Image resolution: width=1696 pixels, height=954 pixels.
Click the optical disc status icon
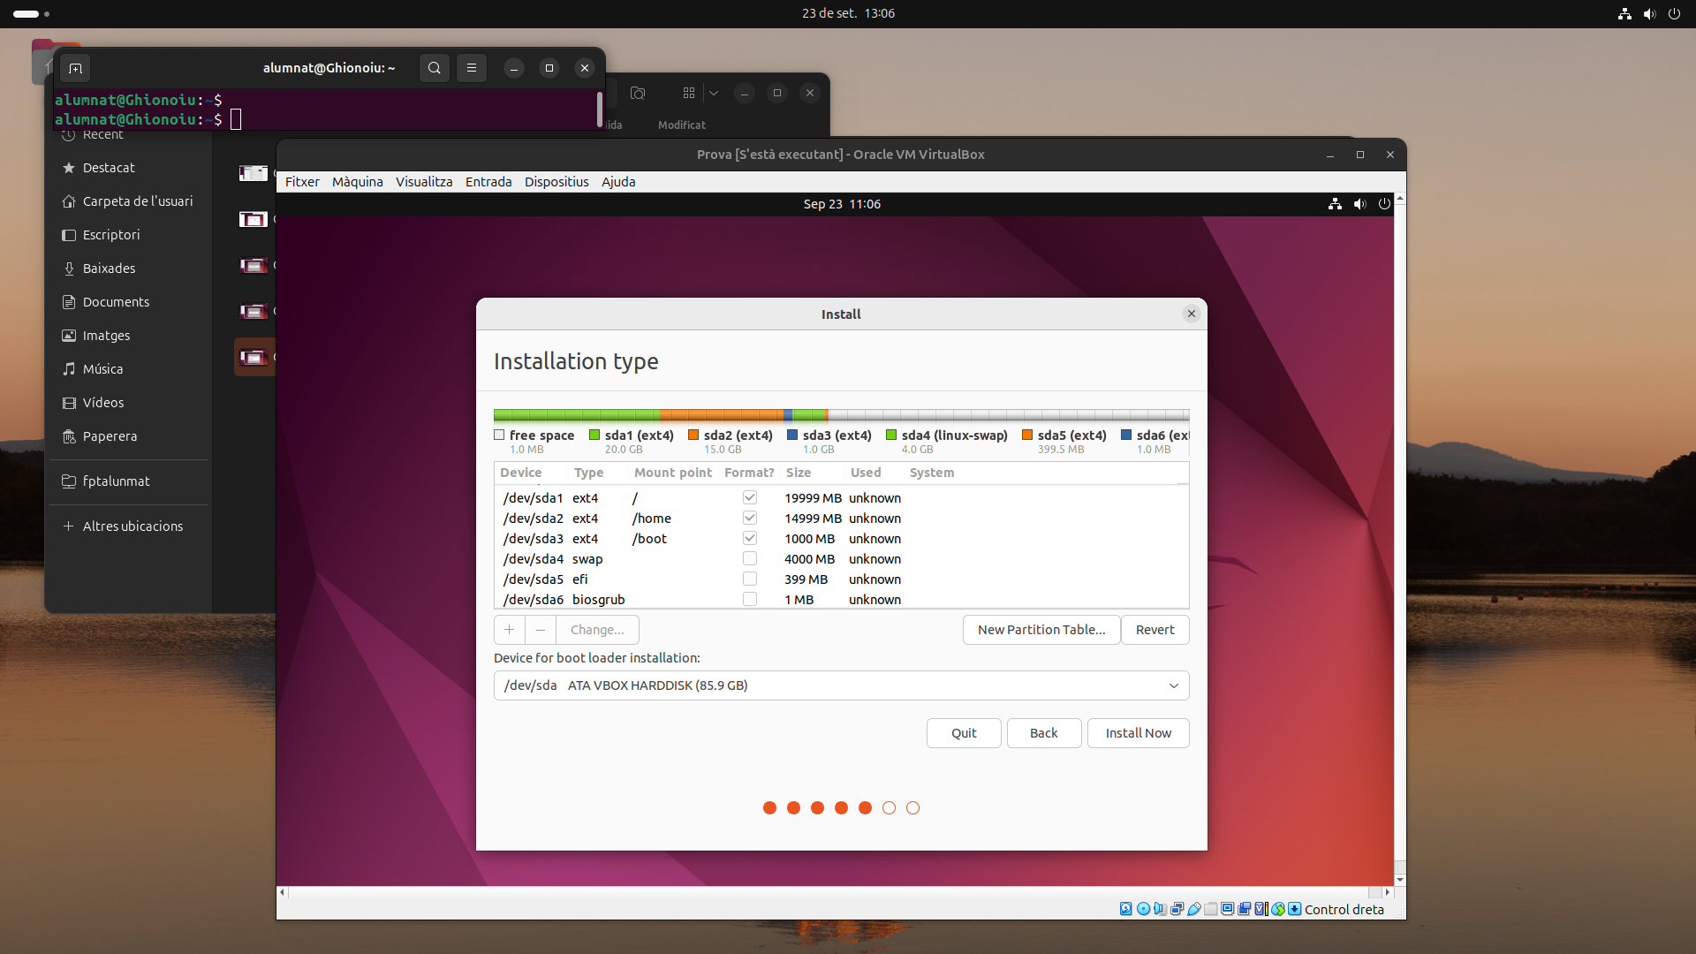(x=1143, y=909)
